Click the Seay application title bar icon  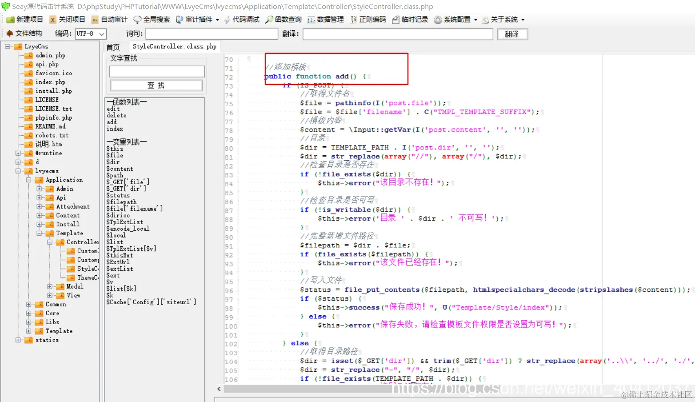tap(5, 6)
